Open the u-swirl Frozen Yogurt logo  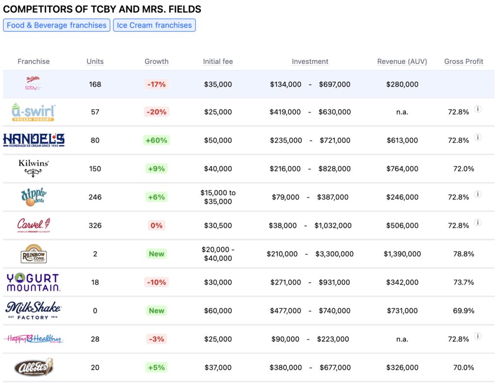pyautogui.click(x=33, y=112)
